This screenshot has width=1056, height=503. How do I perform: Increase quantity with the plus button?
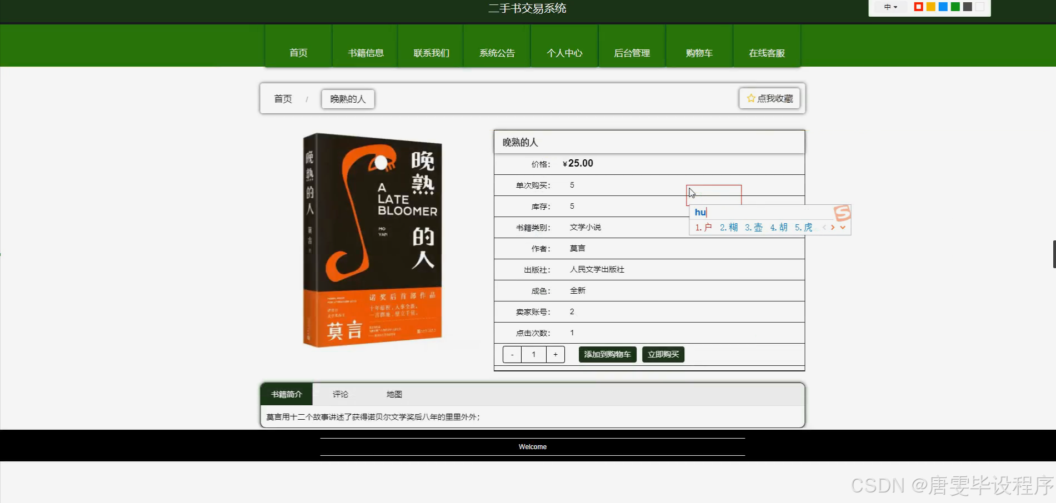[x=555, y=354]
